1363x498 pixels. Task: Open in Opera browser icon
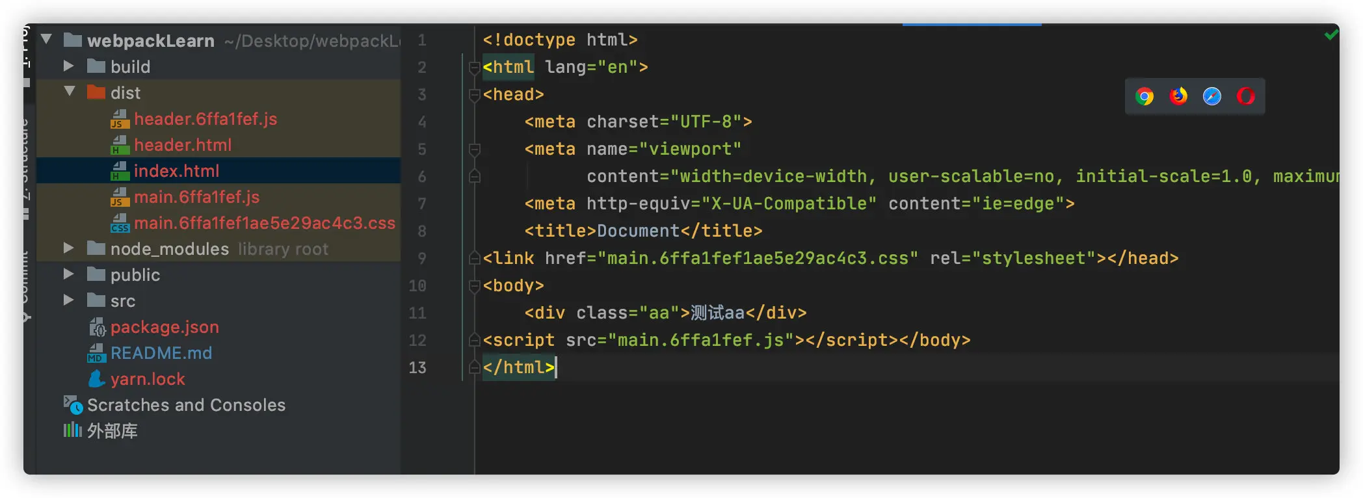[1246, 96]
